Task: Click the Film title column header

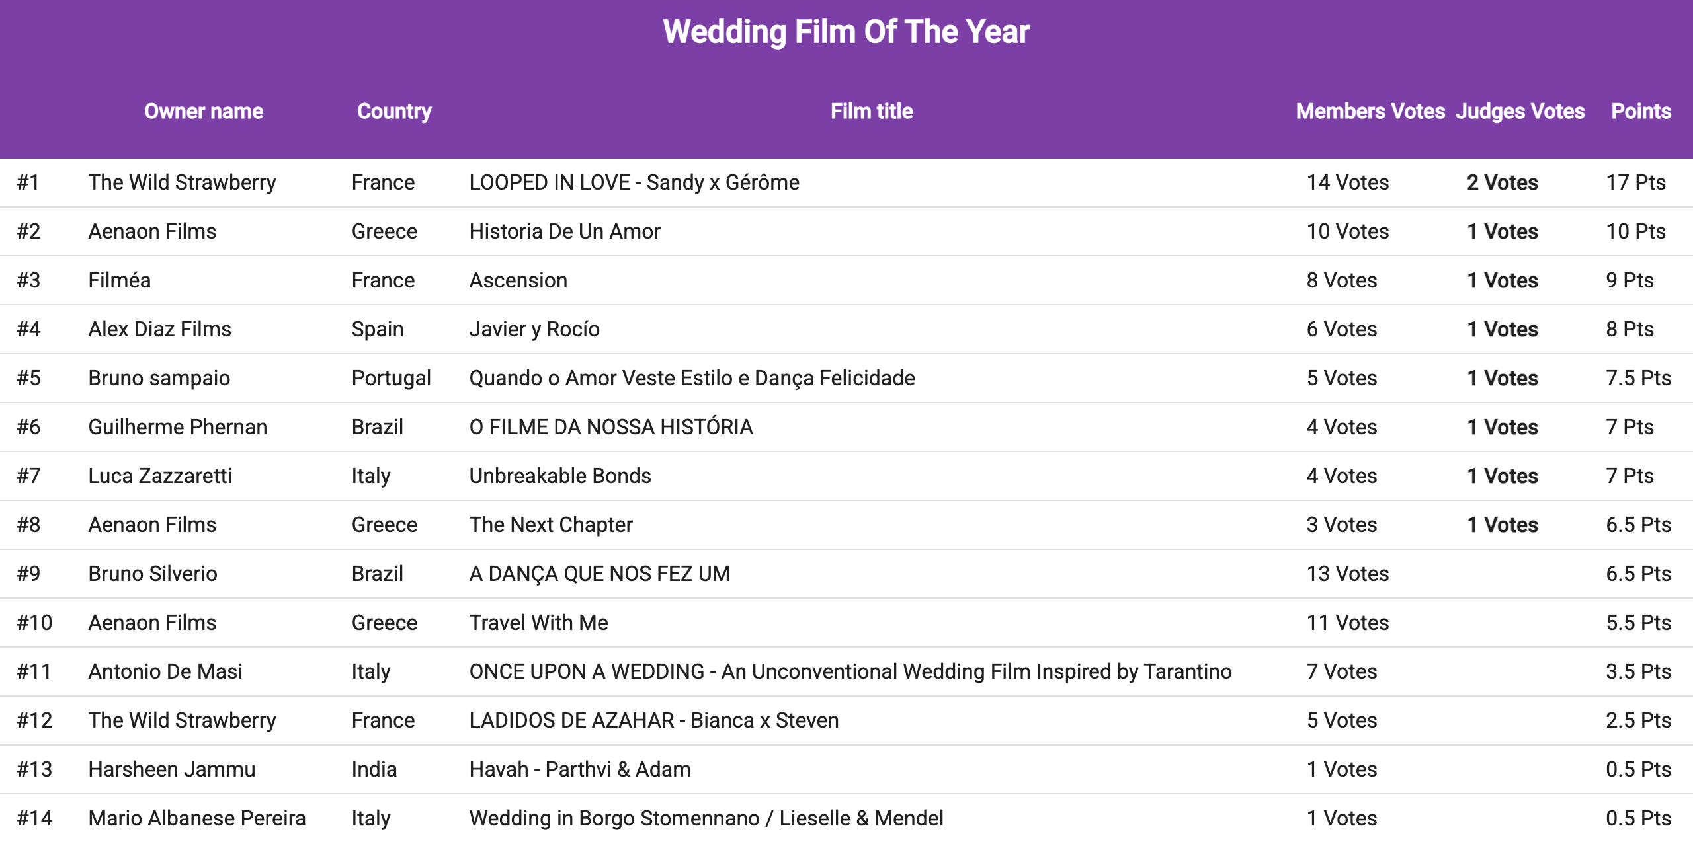Action: 871,111
